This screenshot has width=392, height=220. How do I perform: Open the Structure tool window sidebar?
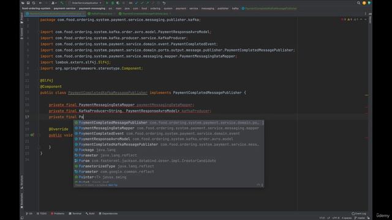pyautogui.click(x=22, y=182)
